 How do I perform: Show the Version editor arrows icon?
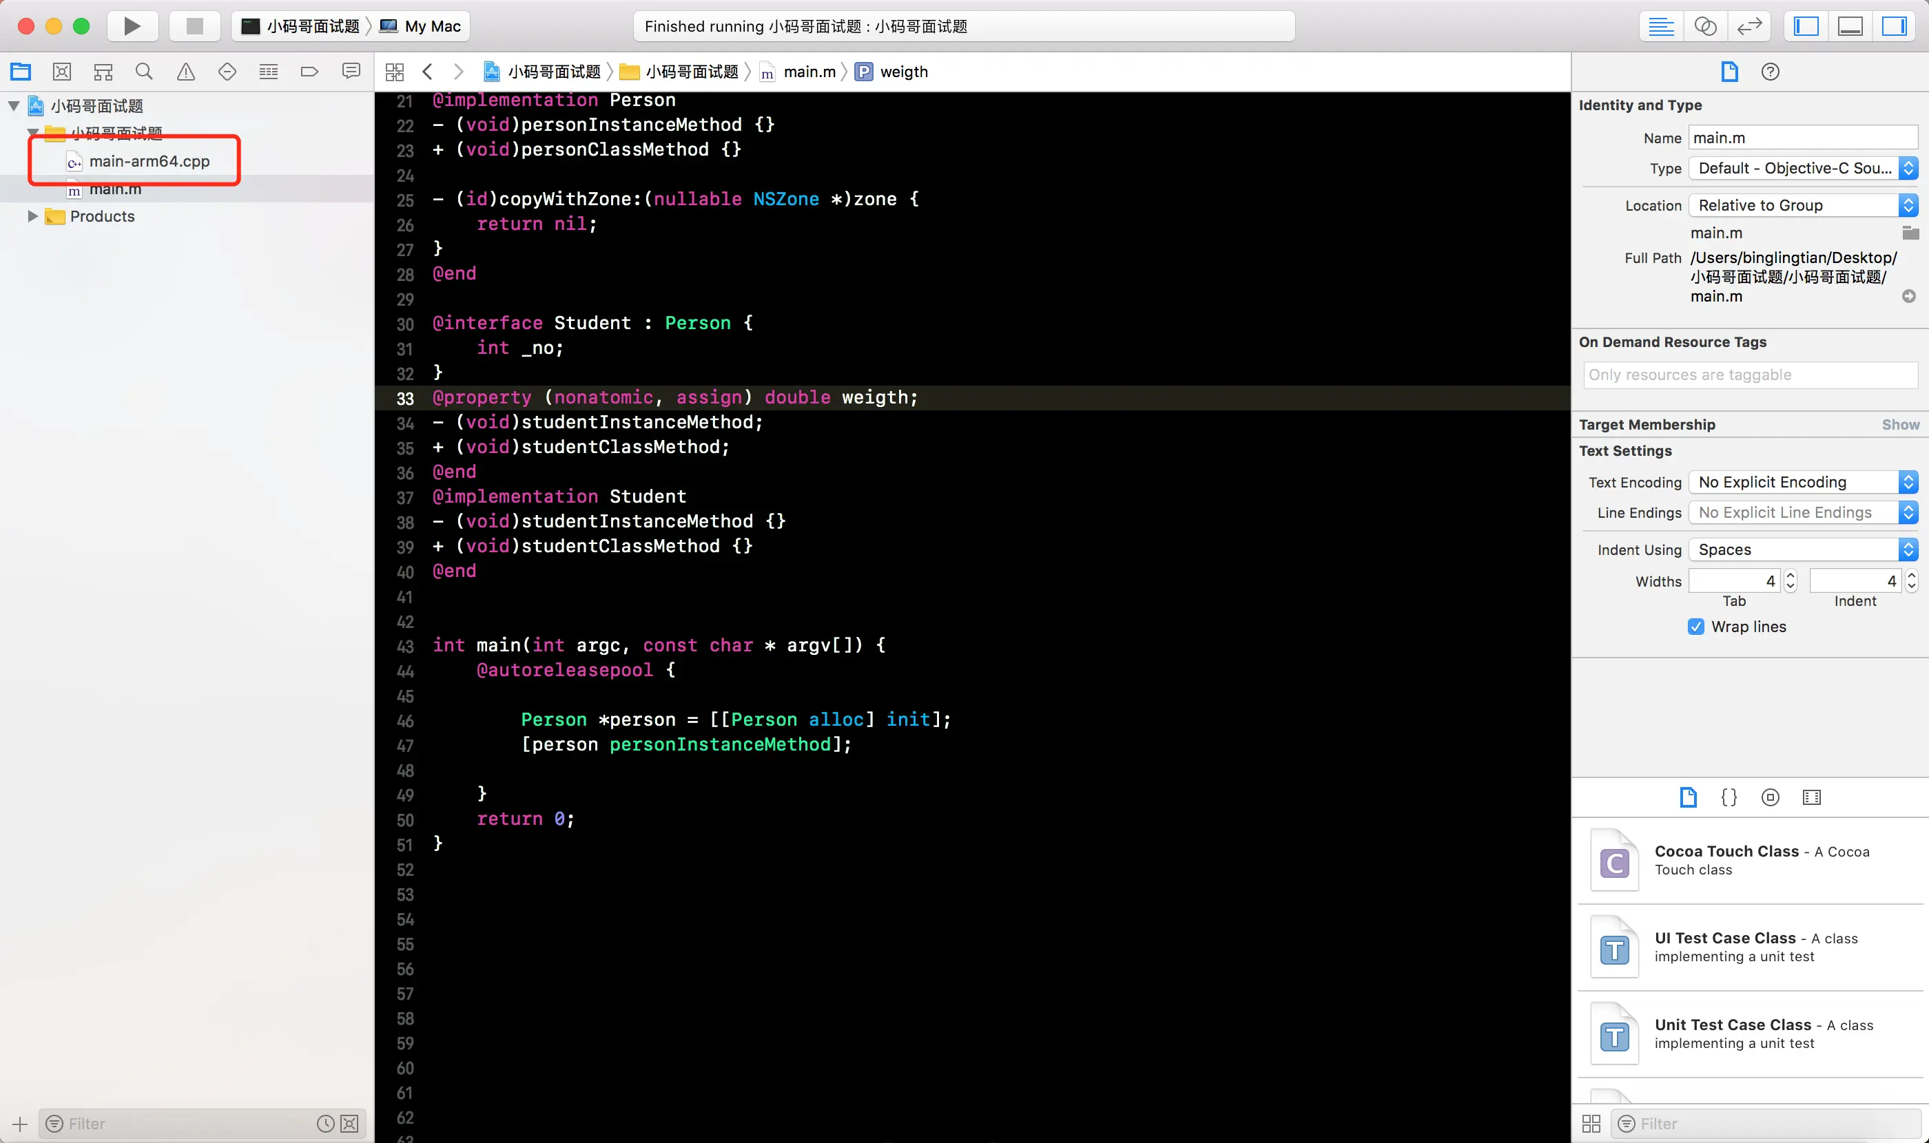point(1749,26)
